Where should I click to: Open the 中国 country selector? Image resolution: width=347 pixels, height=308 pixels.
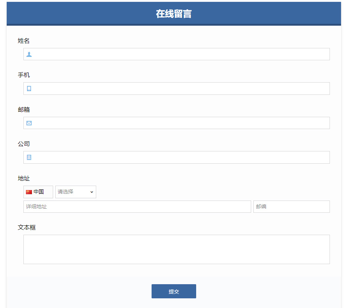pyautogui.click(x=38, y=192)
